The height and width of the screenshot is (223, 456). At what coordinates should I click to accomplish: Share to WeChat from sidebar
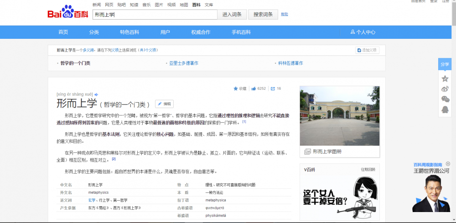click(x=445, y=99)
